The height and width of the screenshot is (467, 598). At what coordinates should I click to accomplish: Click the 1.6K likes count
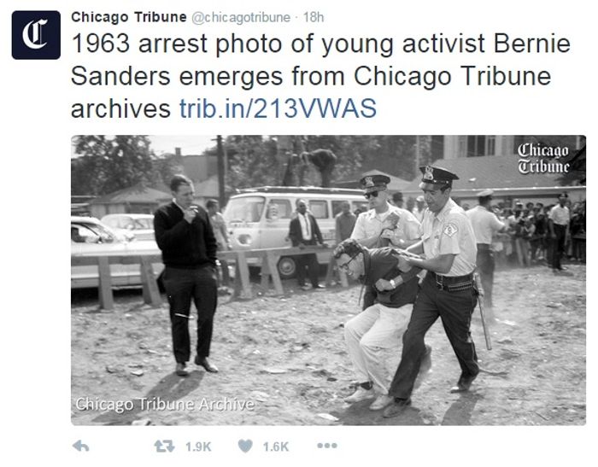point(276,447)
